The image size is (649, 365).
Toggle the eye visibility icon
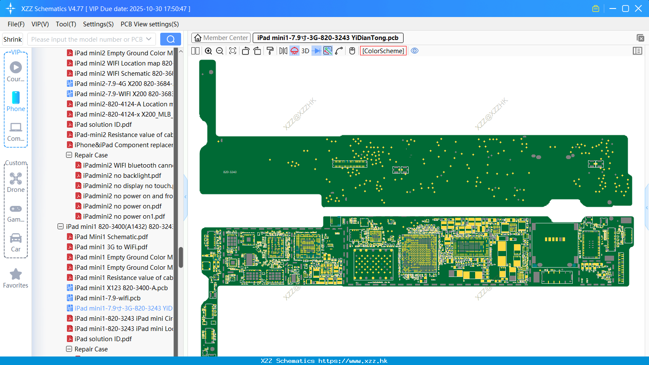[x=415, y=51]
